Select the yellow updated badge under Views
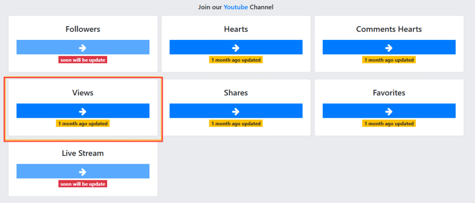This screenshot has width=475, height=203. [x=83, y=124]
